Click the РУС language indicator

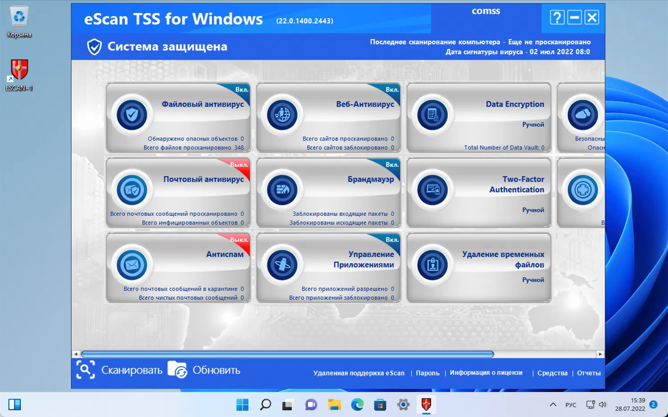click(570, 405)
